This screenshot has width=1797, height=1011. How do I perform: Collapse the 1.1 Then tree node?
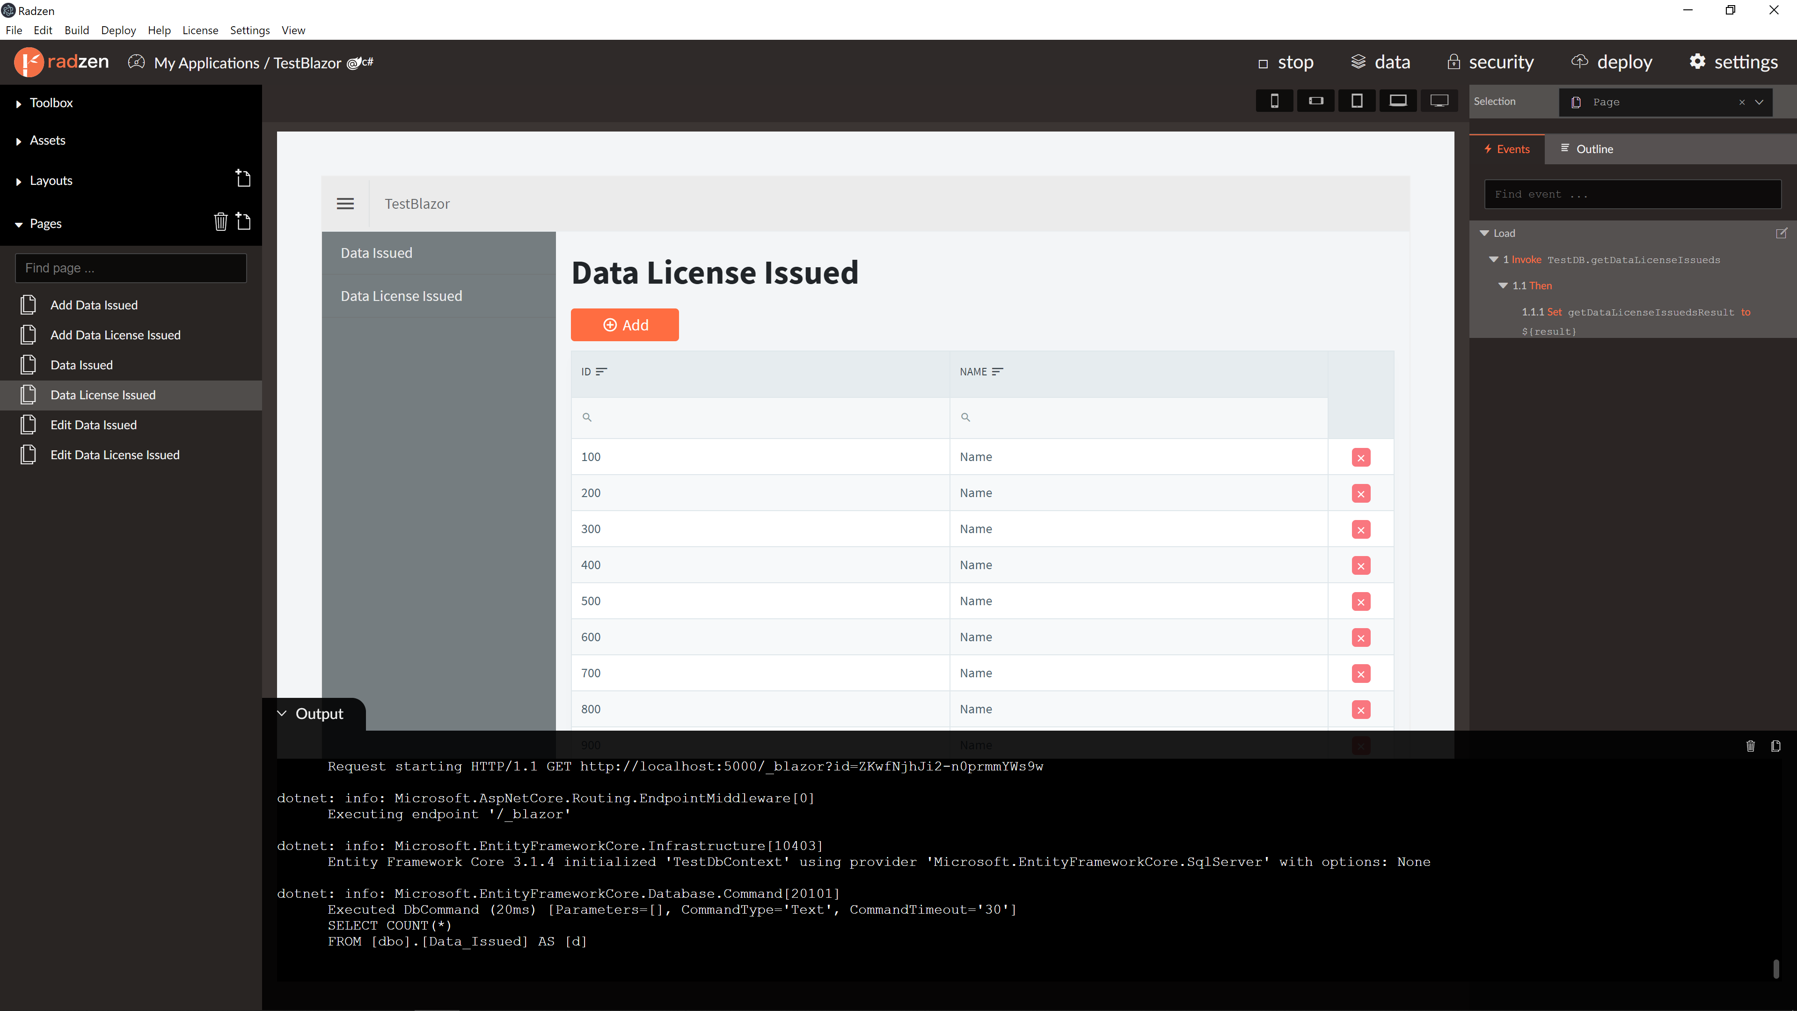(1503, 286)
